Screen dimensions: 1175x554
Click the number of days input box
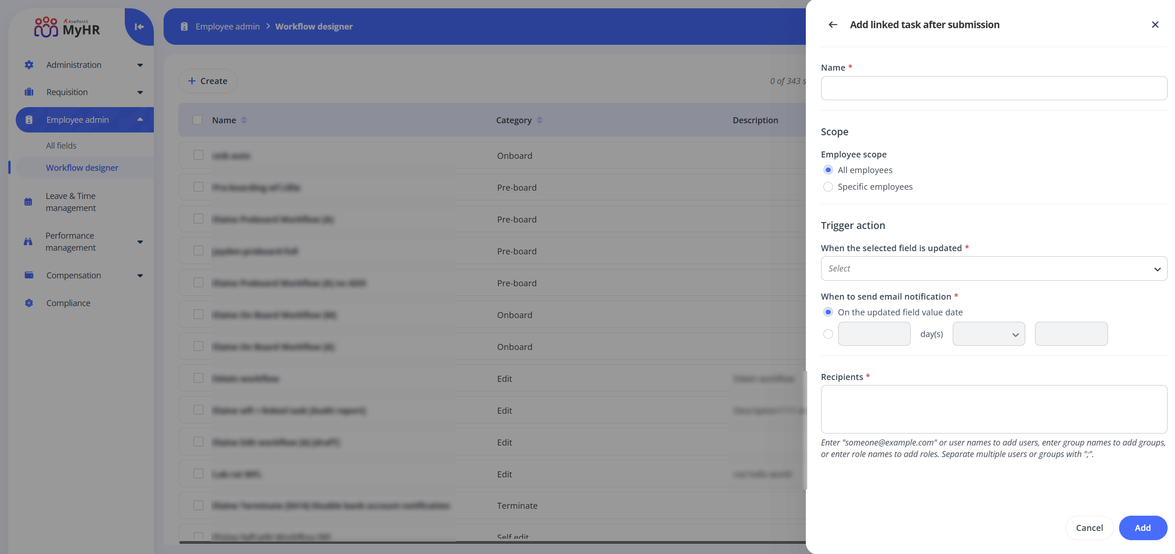point(874,334)
